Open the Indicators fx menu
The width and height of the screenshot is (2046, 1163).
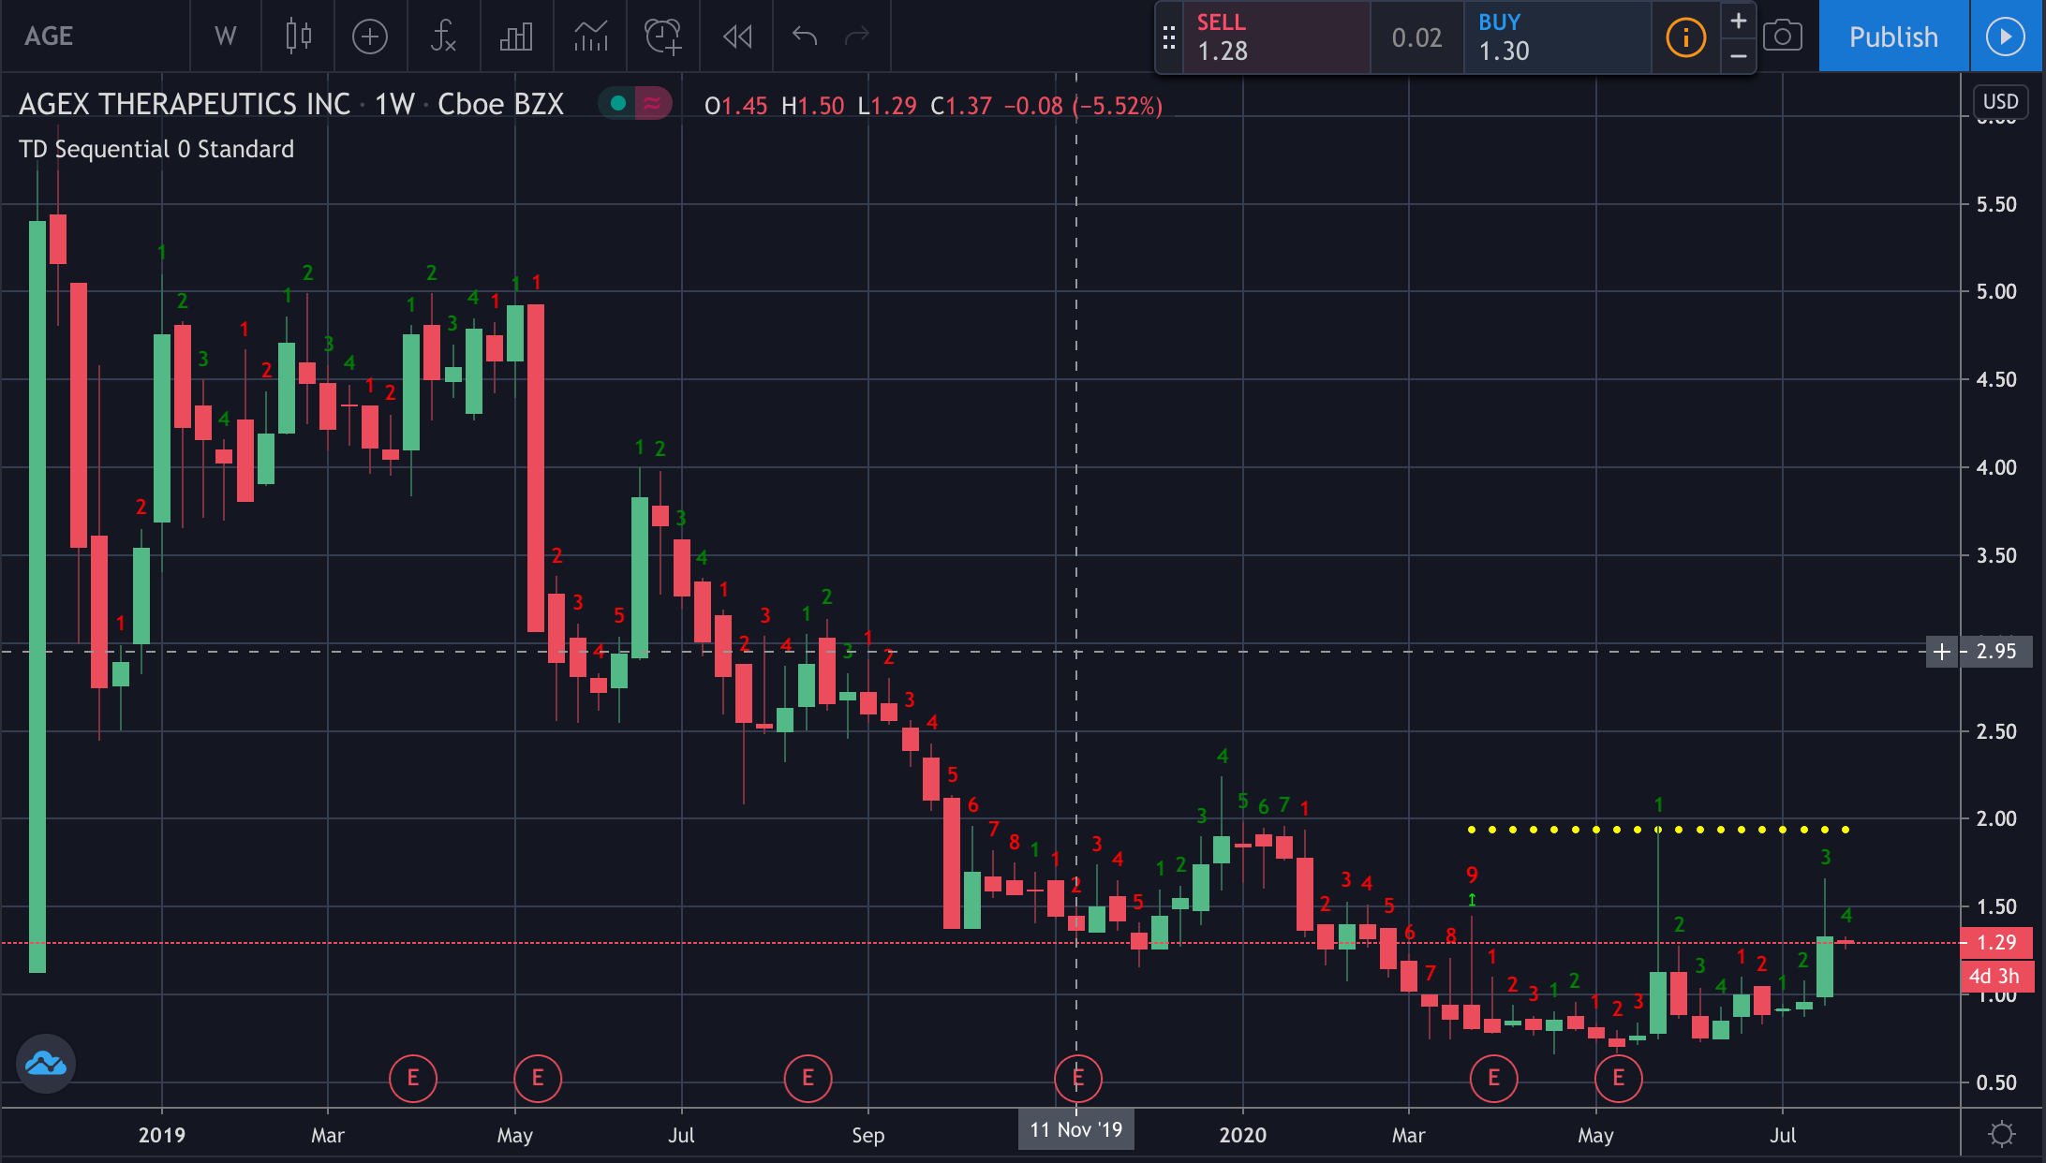(x=443, y=37)
